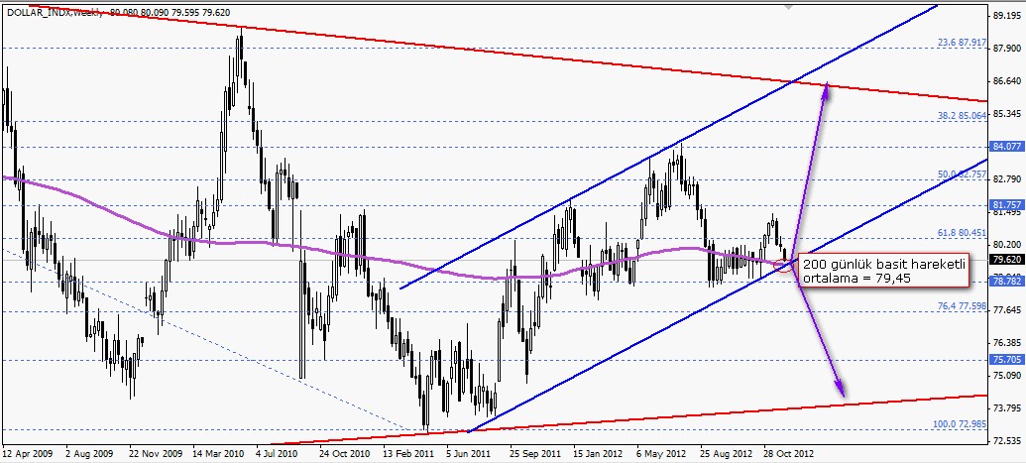Click the 80.200 price axis label
The width and height of the screenshot is (1026, 463).
(1006, 244)
